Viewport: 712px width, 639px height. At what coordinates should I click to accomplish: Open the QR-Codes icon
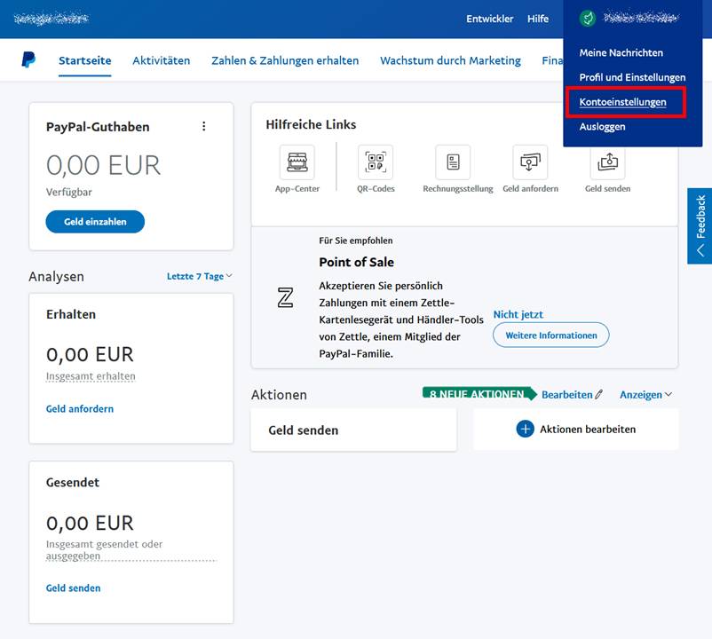pos(376,162)
